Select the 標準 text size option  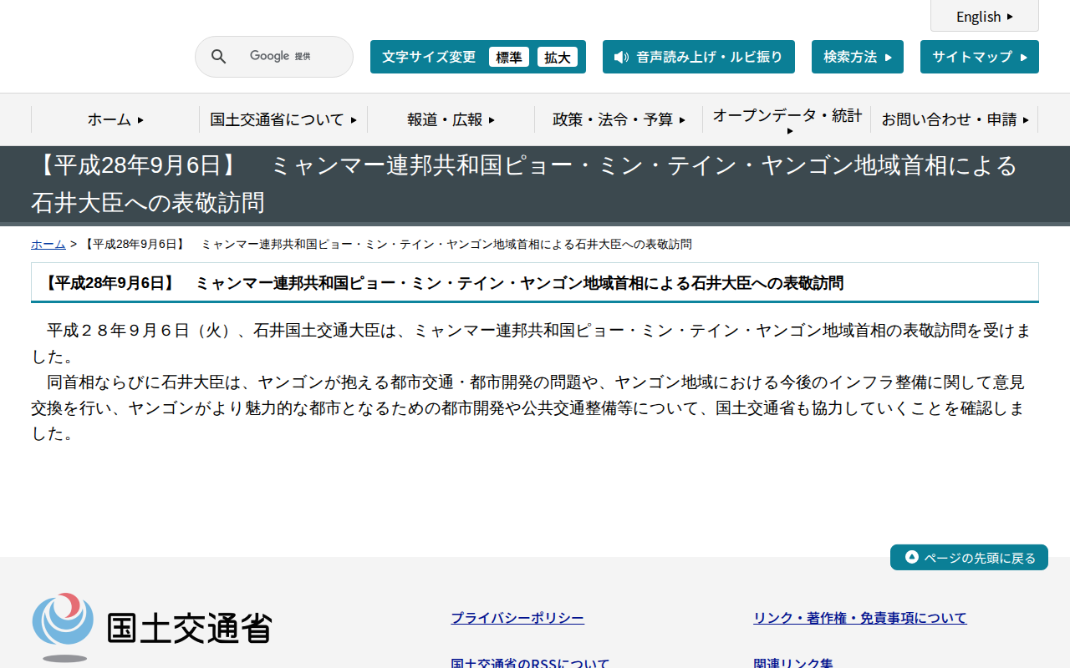pos(508,57)
